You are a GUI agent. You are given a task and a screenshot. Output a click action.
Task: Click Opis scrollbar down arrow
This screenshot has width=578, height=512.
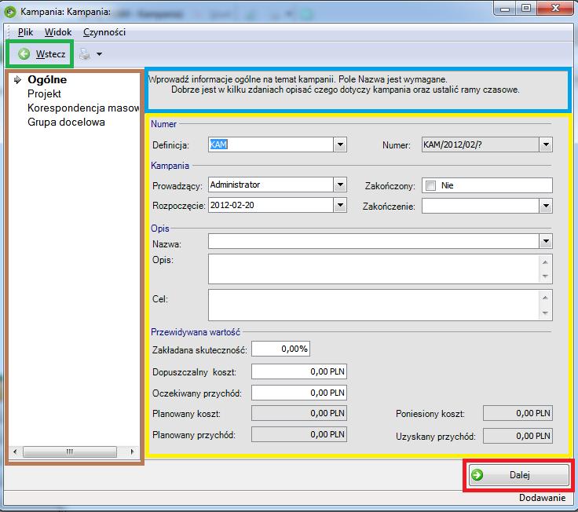545,276
